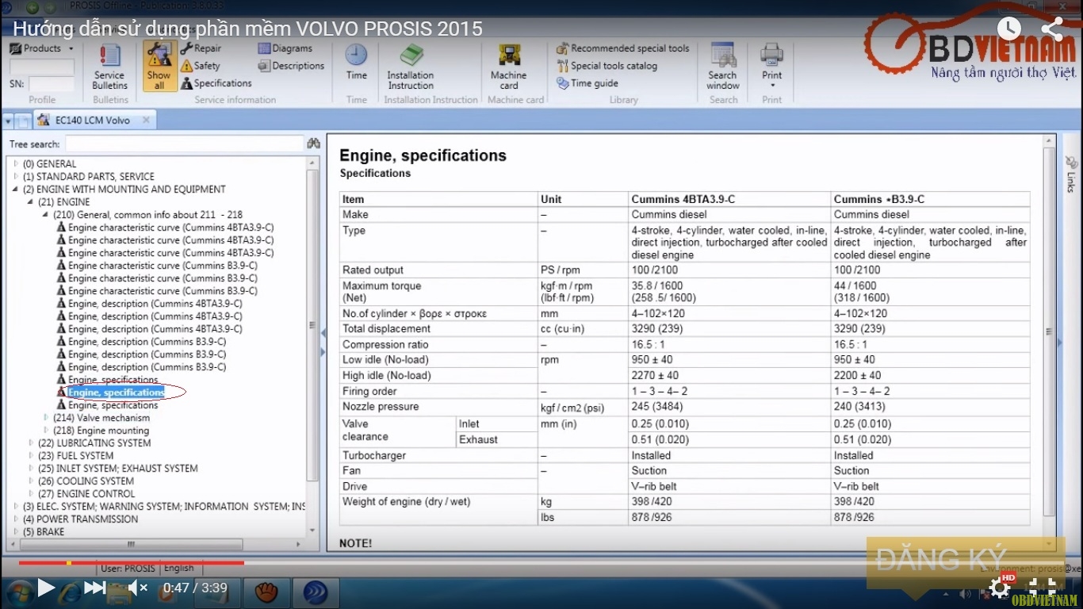Open the Products dropdown

tap(41, 48)
